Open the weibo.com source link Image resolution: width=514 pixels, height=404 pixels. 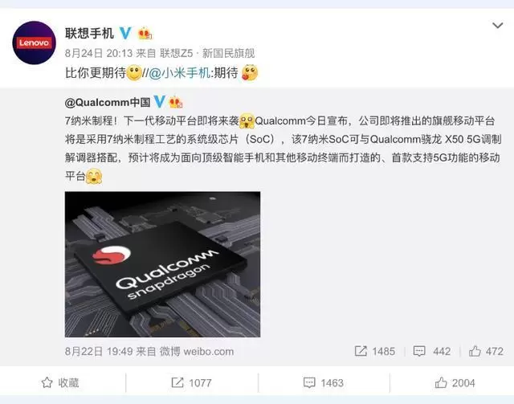pyautogui.click(x=209, y=352)
